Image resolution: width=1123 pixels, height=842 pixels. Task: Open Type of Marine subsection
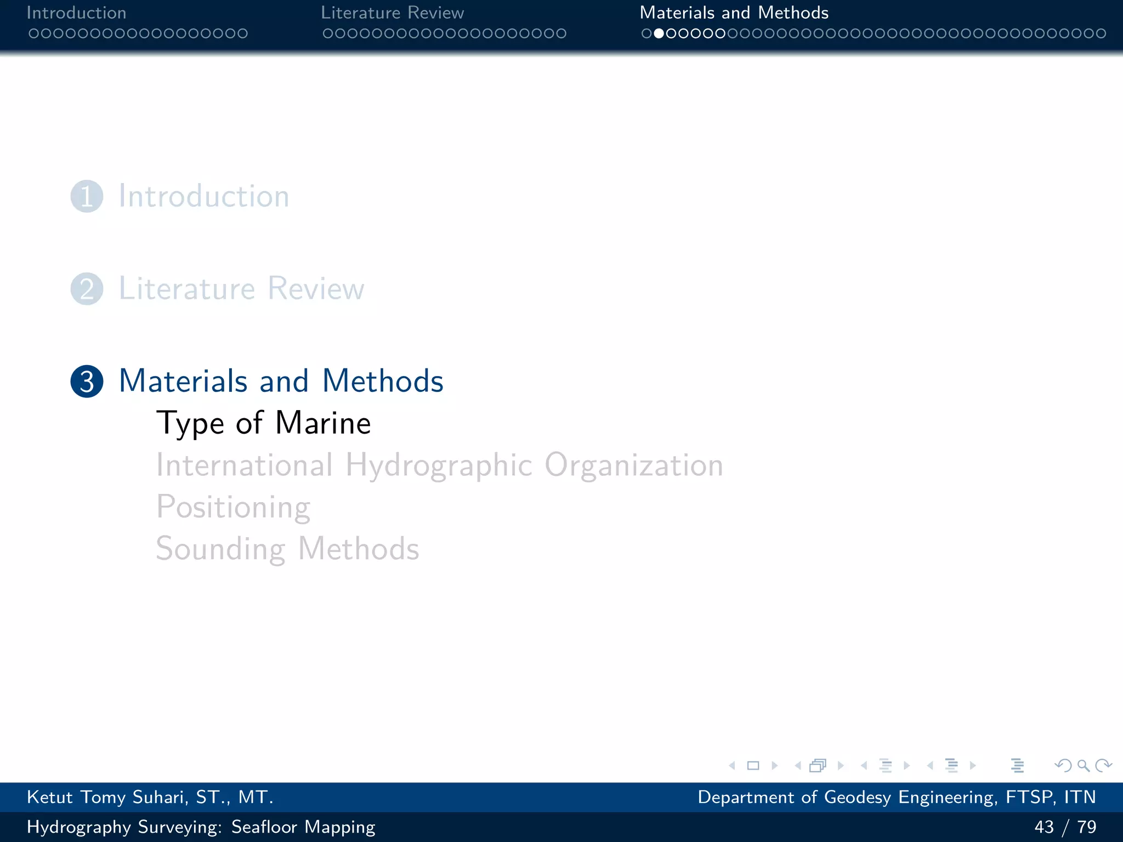[264, 423]
